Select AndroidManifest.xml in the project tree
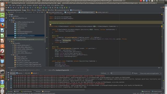The image size is (167, 94). pyautogui.click(x=20, y=18)
